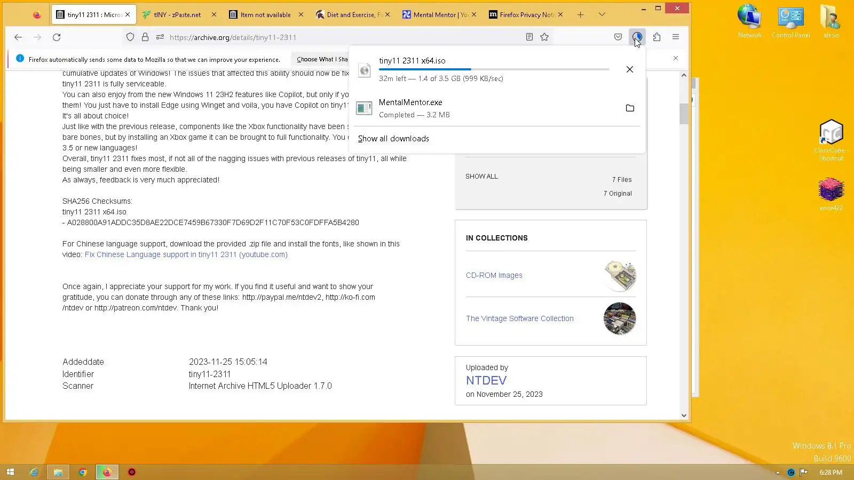Screen dimensions: 854x480
Task: Click the Action Center flag tray icon
Action: (803, 473)
